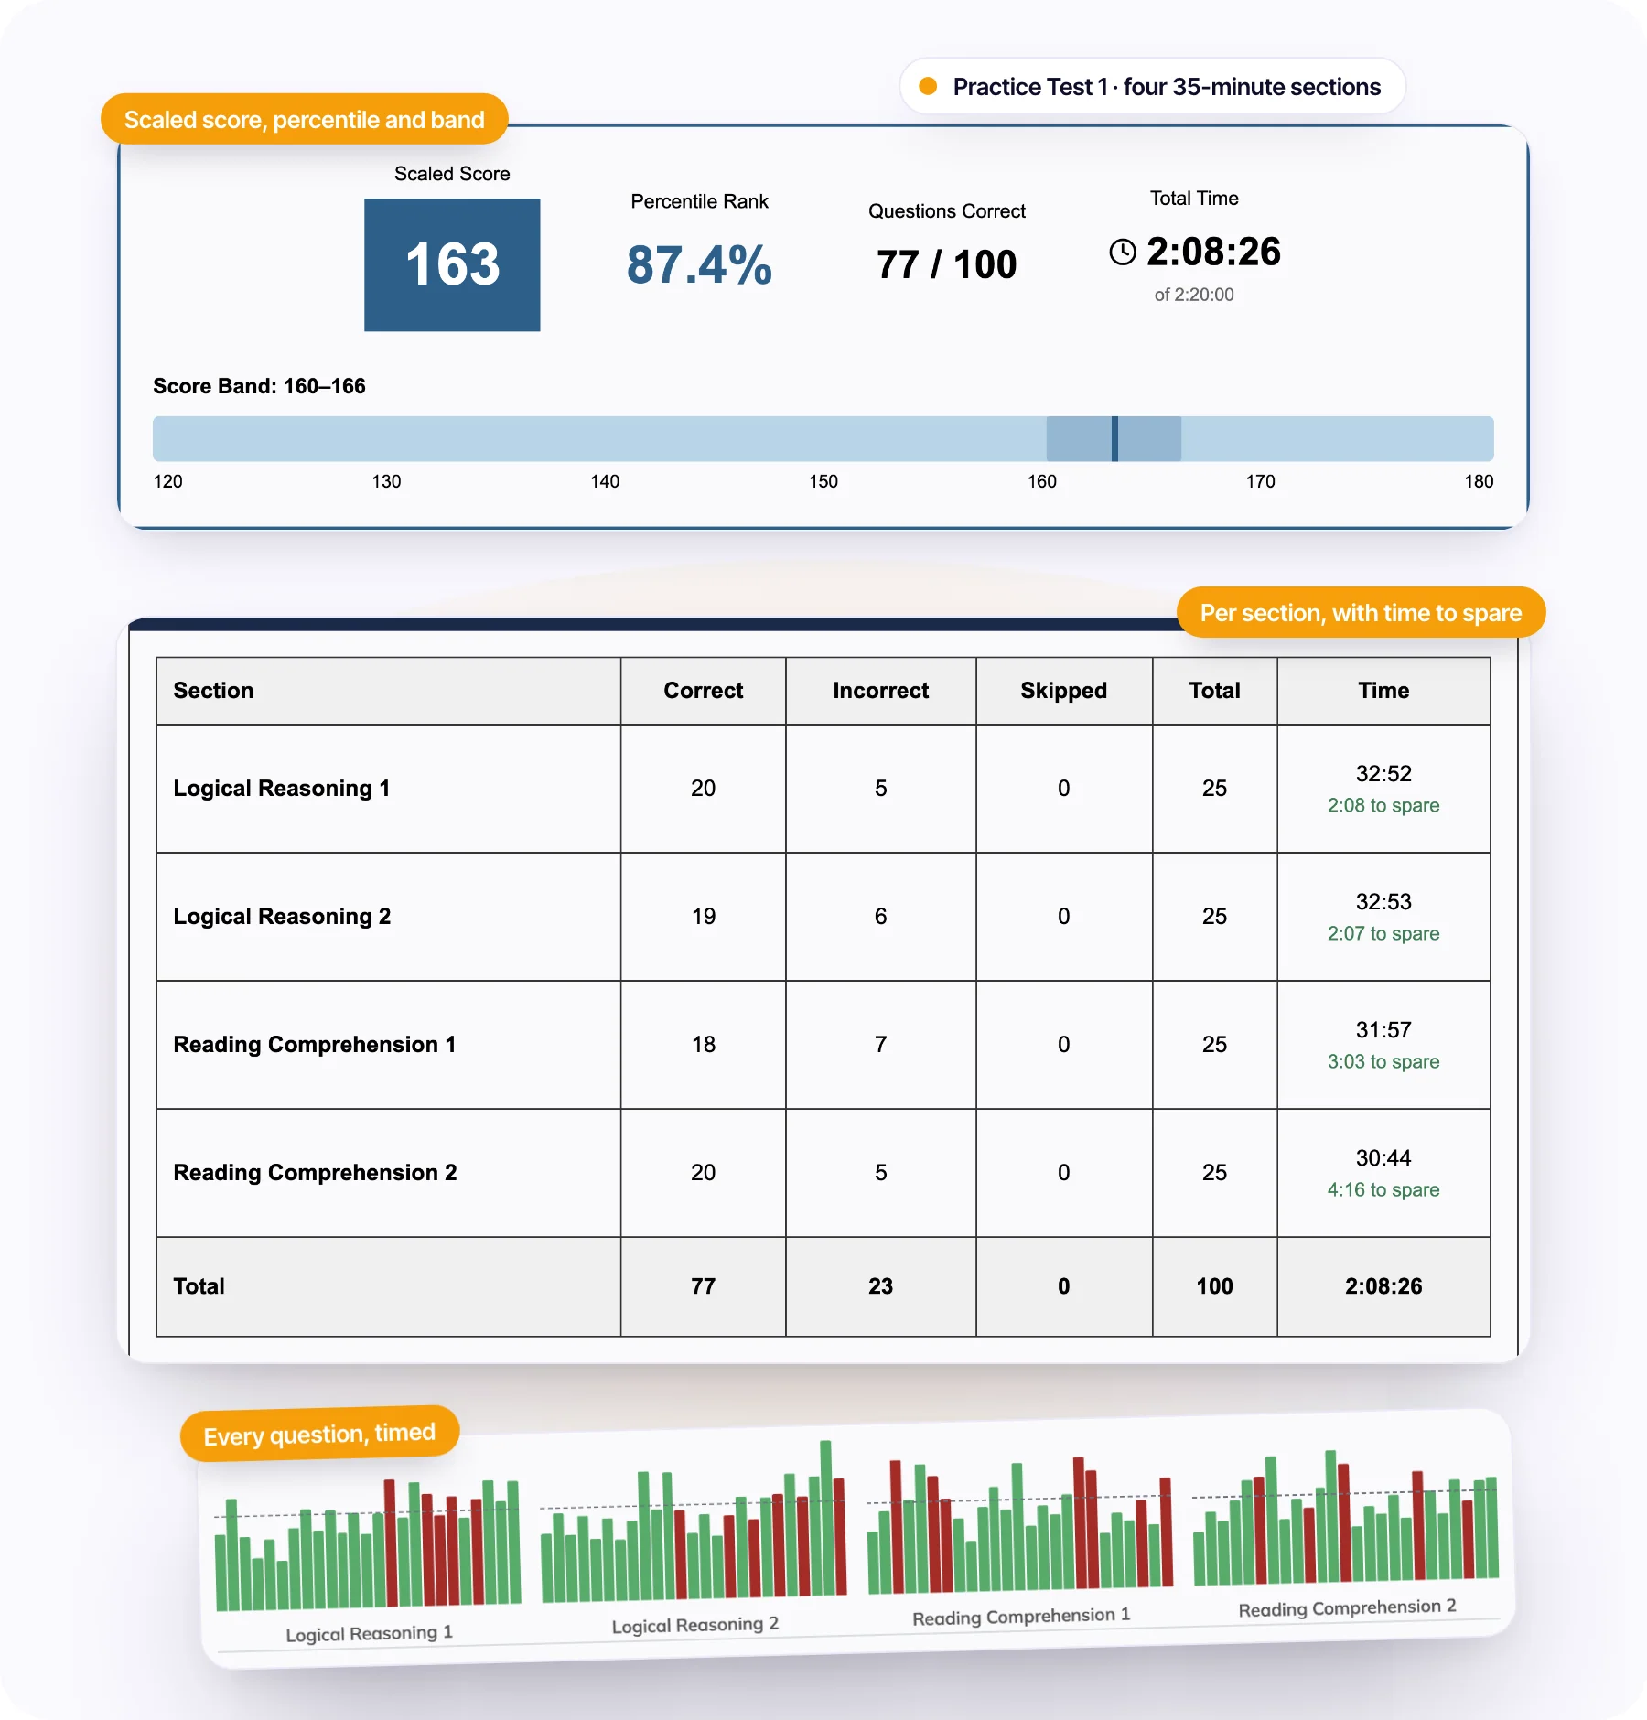The image size is (1647, 1720).
Task: Click '3:03 to spare' in Reading Comprehension 1
Action: tap(1383, 1062)
